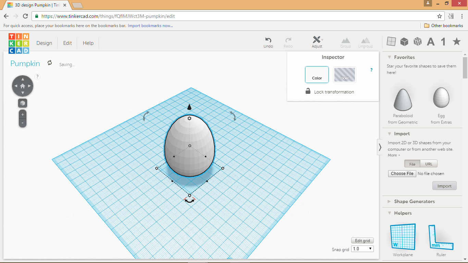Select the Egg shape from Favorites
Screen dimensions: 468x263
pos(441,98)
